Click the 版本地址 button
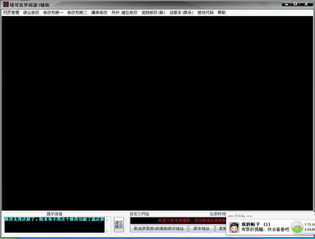This screenshot has width=315, height=239. [201, 229]
